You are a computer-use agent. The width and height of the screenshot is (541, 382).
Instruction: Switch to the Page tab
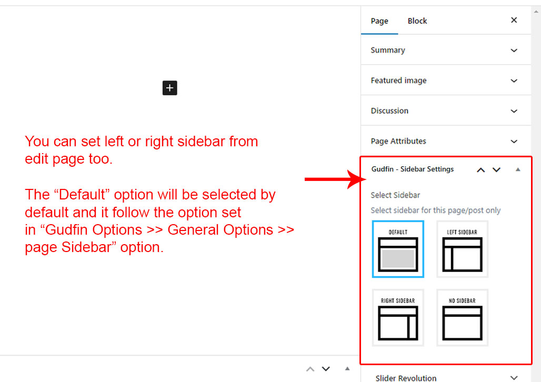[379, 21]
